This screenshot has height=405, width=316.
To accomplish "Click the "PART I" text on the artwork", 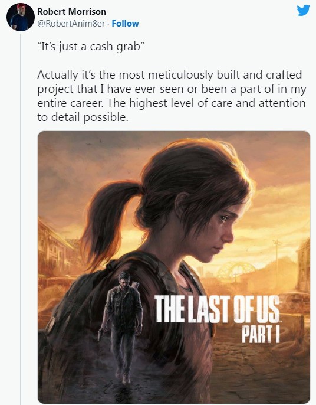I will click(261, 334).
